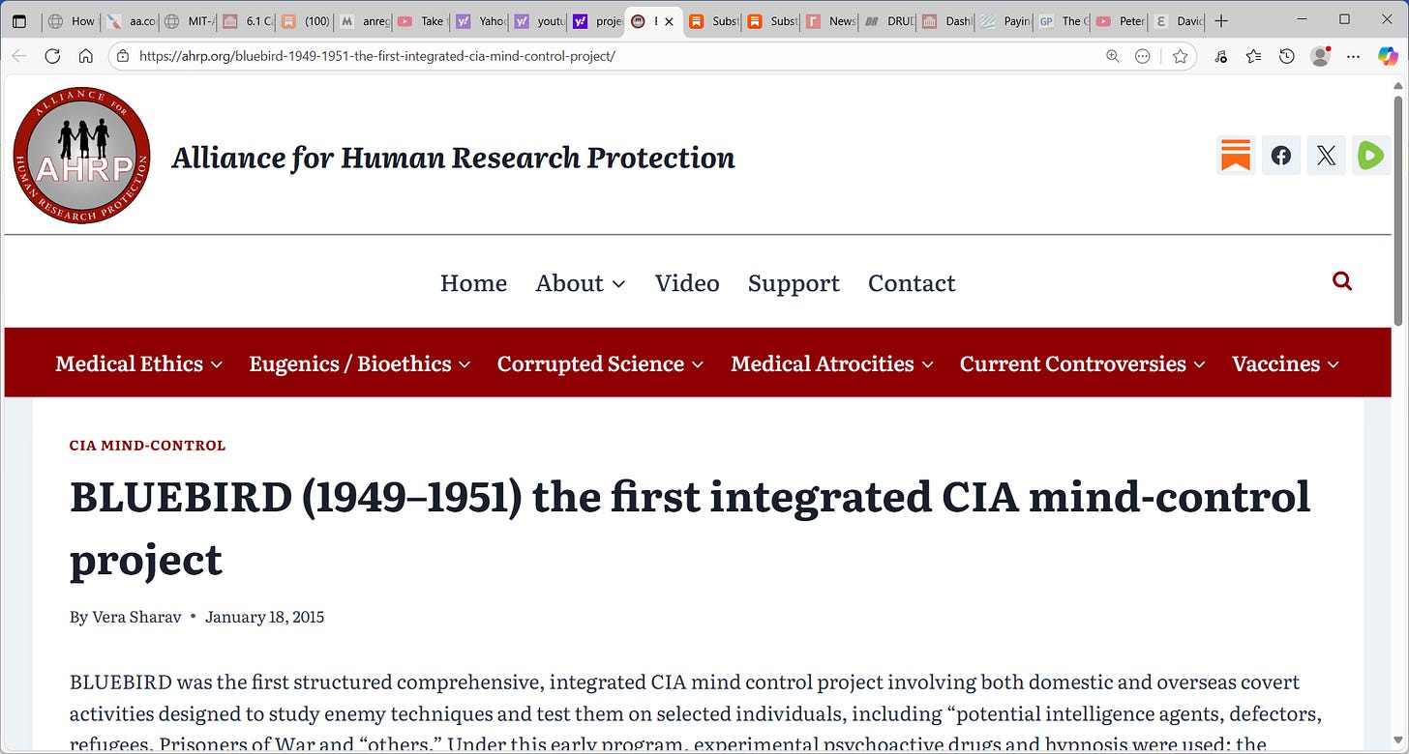Image resolution: width=1409 pixels, height=754 pixels.
Task: Click the browser back arrow
Action: [19, 56]
